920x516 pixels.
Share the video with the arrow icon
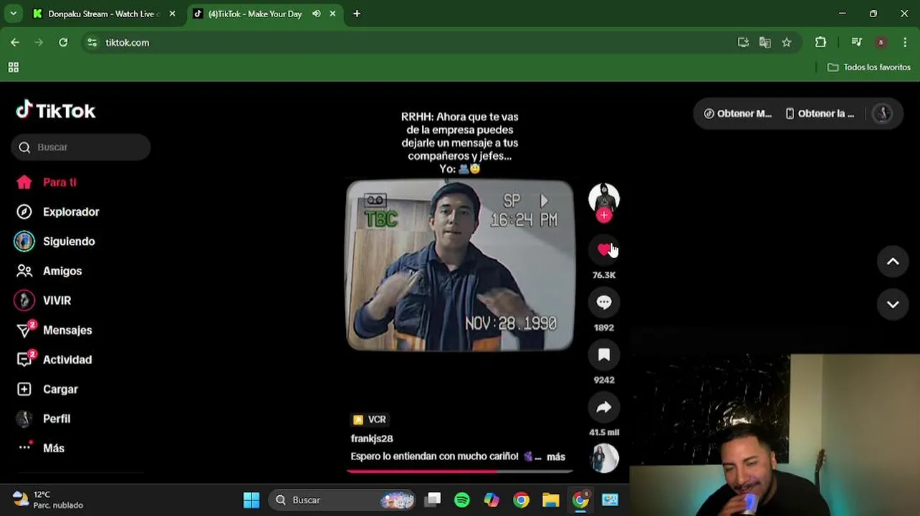(x=604, y=407)
